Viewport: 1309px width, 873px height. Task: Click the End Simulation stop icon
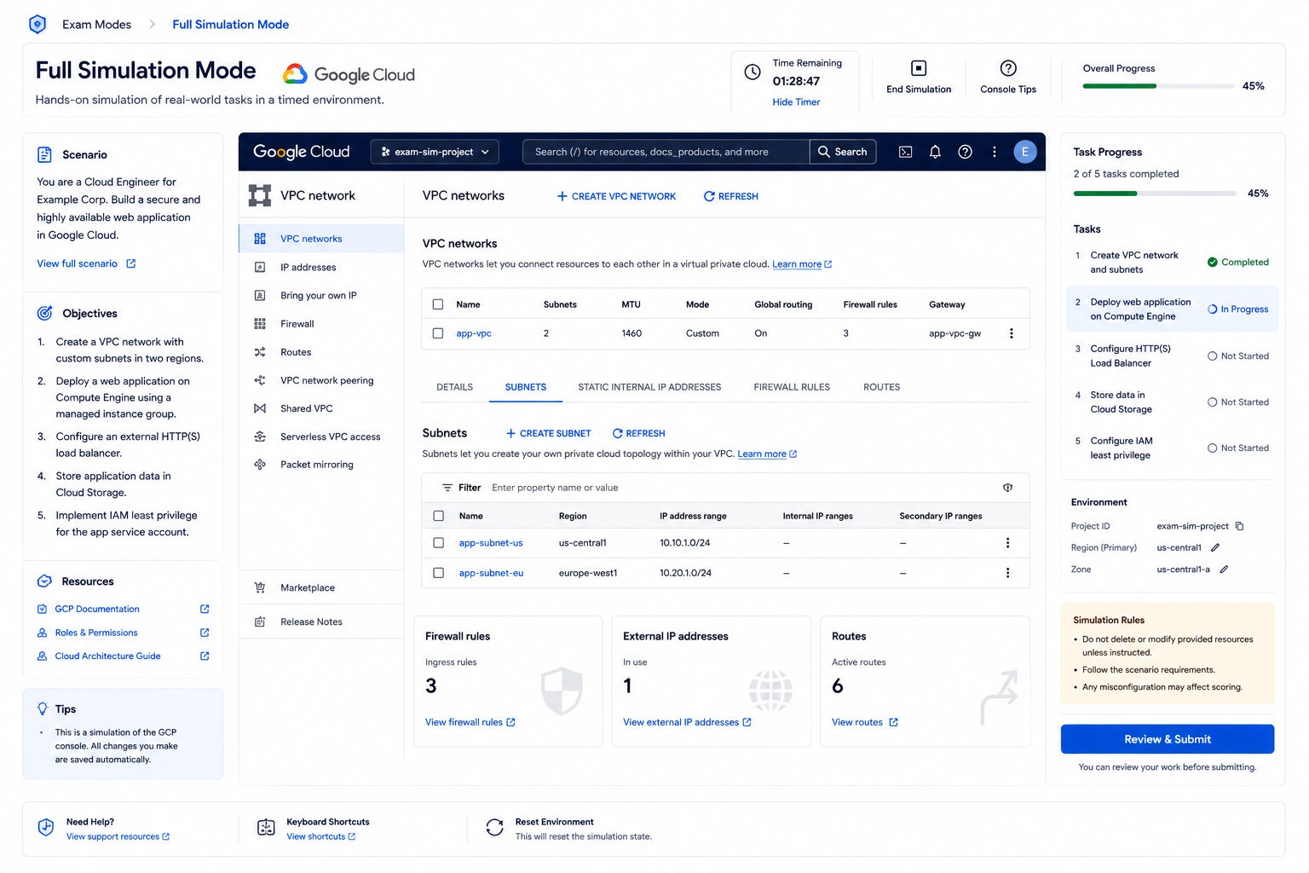click(x=919, y=68)
